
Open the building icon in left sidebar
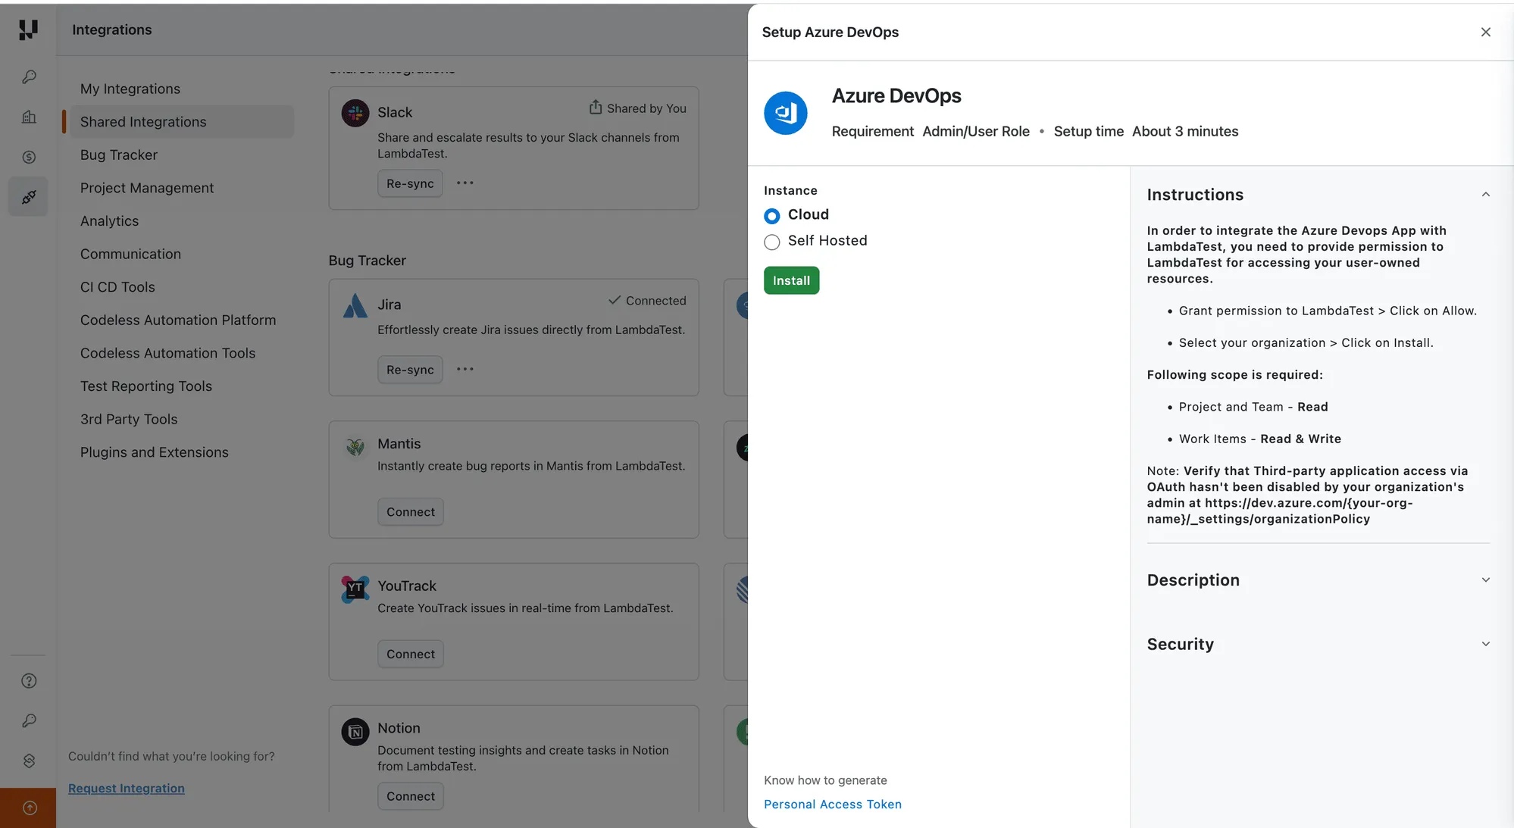pos(29,117)
